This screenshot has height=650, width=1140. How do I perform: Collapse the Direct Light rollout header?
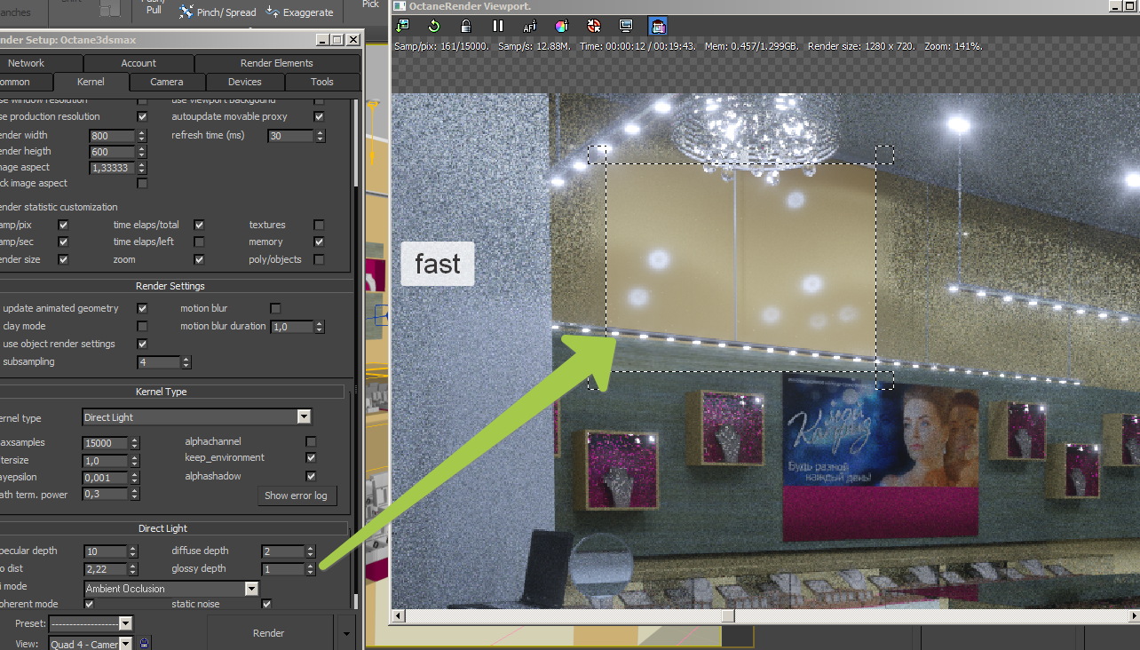tap(171, 528)
